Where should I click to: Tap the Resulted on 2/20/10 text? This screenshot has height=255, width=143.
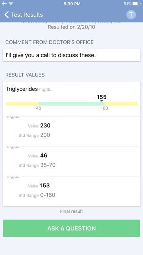71,27
